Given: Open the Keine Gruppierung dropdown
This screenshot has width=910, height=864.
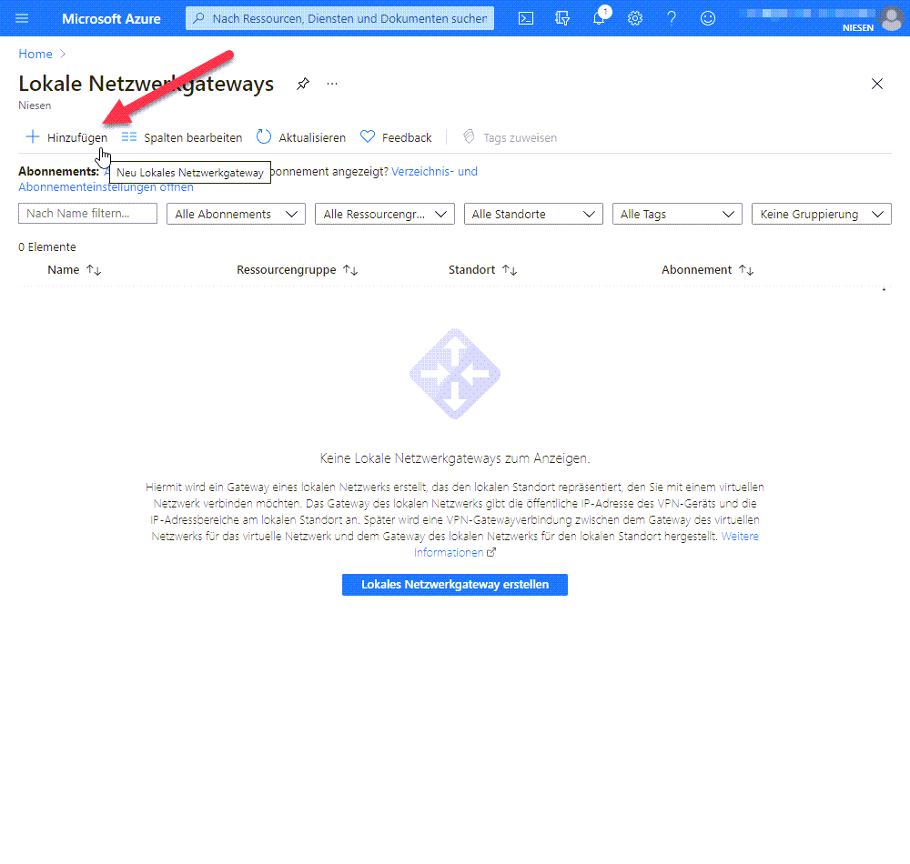Looking at the screenshot, I should click(822, 214).
